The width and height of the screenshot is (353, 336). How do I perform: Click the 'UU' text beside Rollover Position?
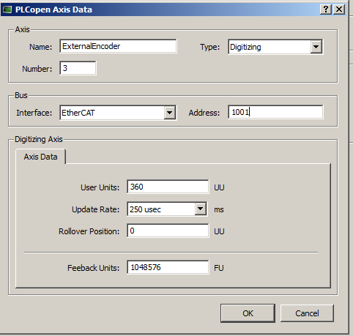coord(219,231)
